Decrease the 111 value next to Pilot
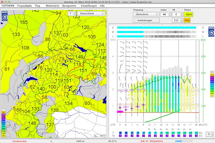 pos(182,21)
